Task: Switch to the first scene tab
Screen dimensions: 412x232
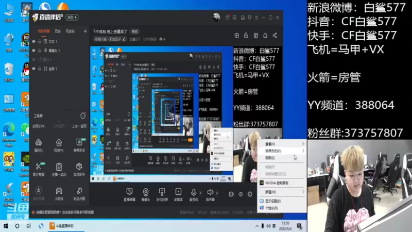Action: [x=44, y=31]
